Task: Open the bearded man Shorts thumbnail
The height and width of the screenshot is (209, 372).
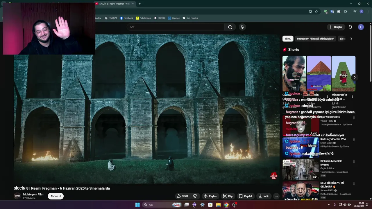Action: 294,73
